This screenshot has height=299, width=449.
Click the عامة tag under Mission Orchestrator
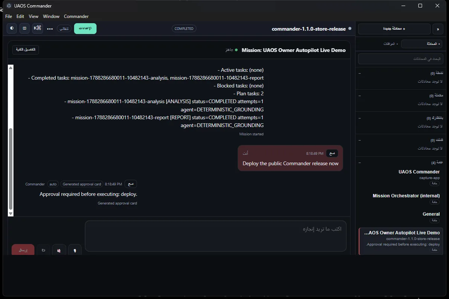(434, 202)
